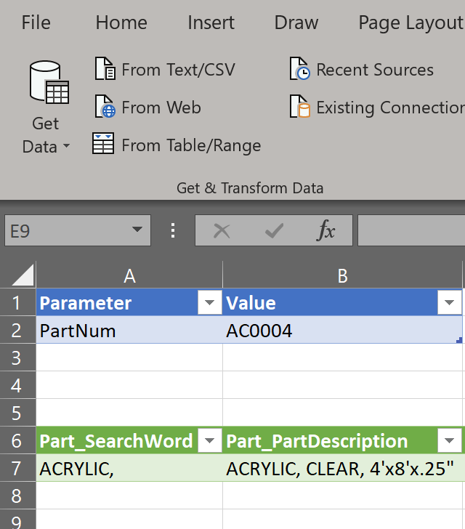Open Recent Sources list
This screenshot has width=465, height=529.
pos(362,70)
